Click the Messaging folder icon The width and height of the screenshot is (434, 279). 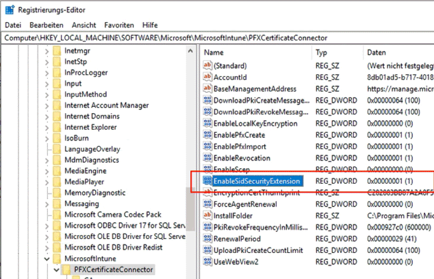tap(57, 203)
